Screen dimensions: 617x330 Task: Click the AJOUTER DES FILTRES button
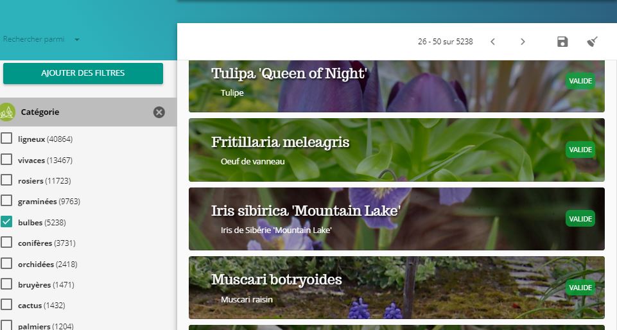83,73
